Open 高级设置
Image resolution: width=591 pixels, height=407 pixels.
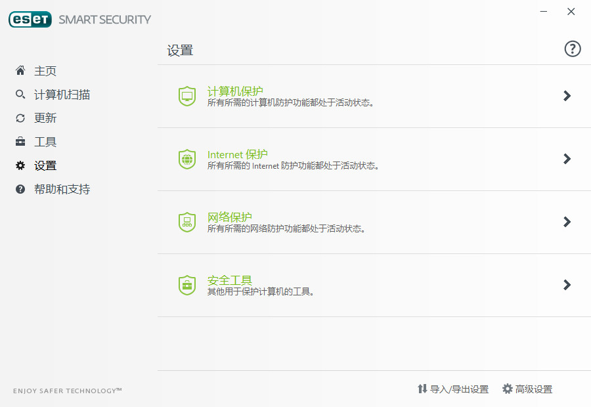pyautogui.click(x=527, y=389)
